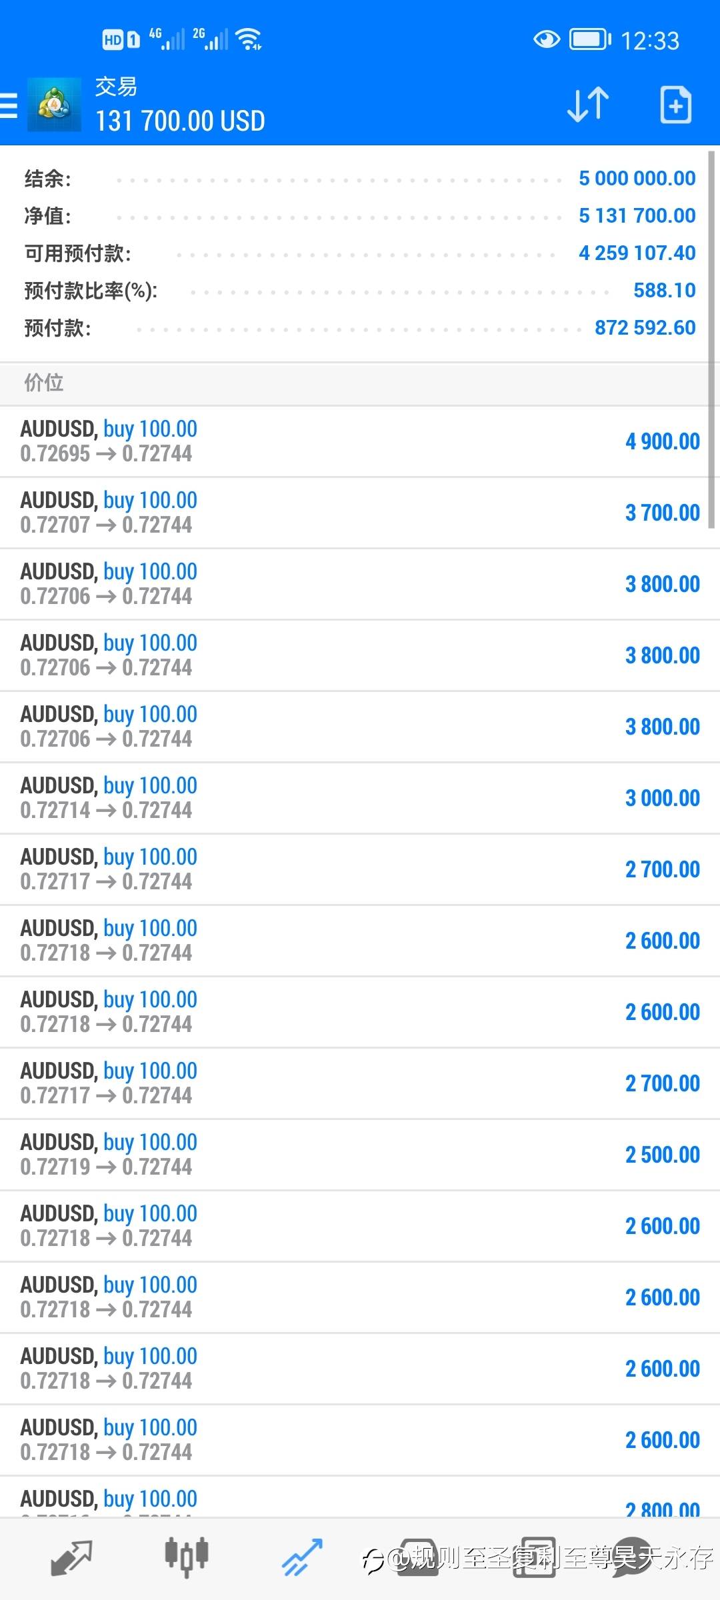Tap the MetaTrader 4 app logo
The width and height of the screenshot is (720, 1600).
[53, 105]
